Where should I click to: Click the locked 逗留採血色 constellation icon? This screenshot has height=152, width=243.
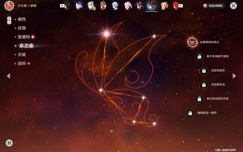[204, 71]
